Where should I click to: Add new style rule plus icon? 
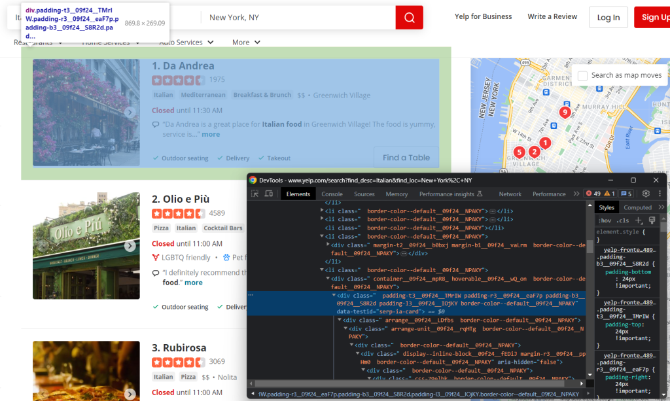(x=639, y=220)
